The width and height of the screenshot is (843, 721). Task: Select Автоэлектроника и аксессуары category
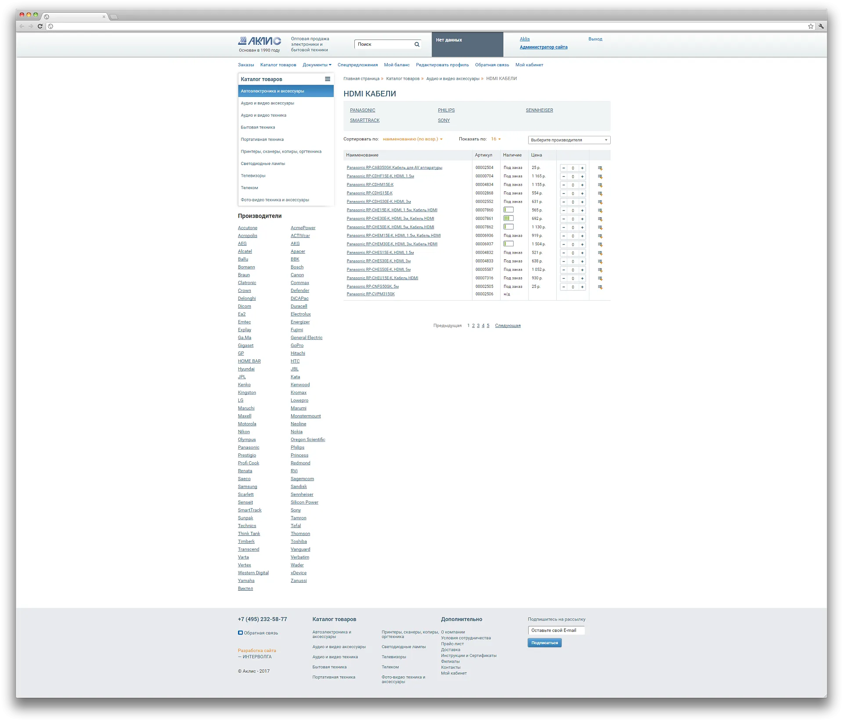coord(286,91)
